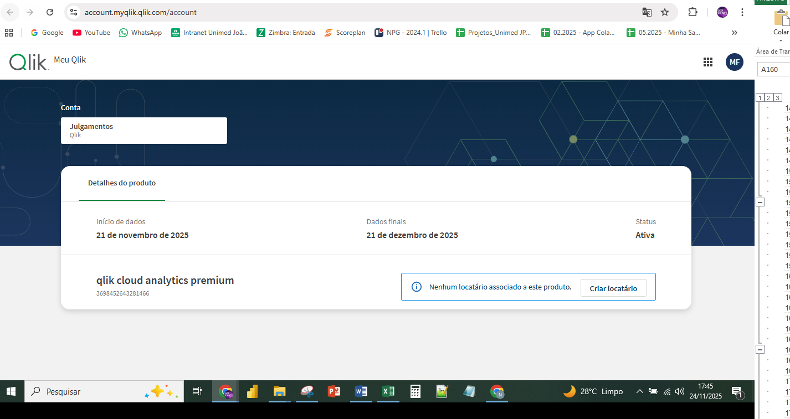
Task: Show more bookmarks with the double chevron
Action: (735, 33)
